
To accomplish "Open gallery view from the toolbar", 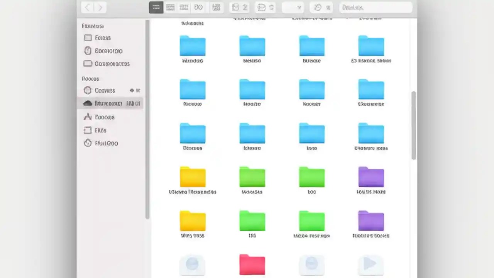I will [198, 7].
